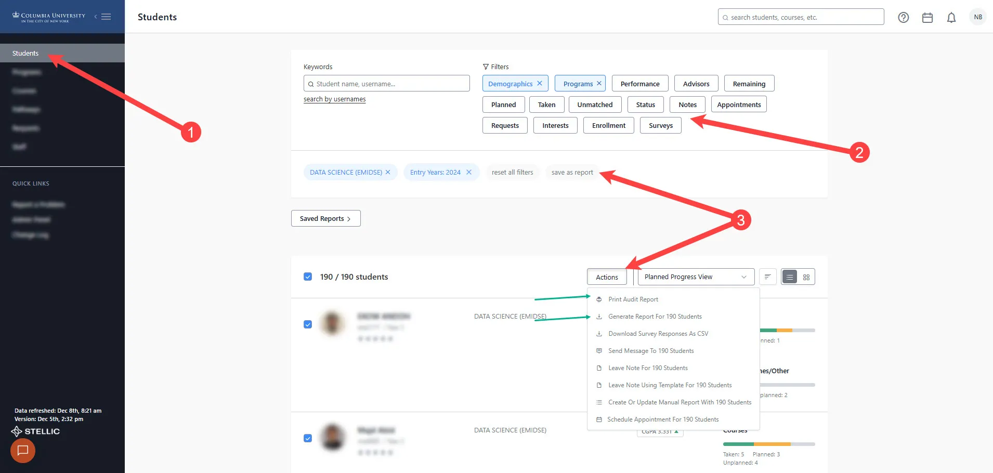Open the Performance filter
The image size is (993, 473).
[640, 84]
